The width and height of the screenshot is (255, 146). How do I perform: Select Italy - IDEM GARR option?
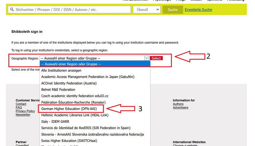(x=95, y=122)
